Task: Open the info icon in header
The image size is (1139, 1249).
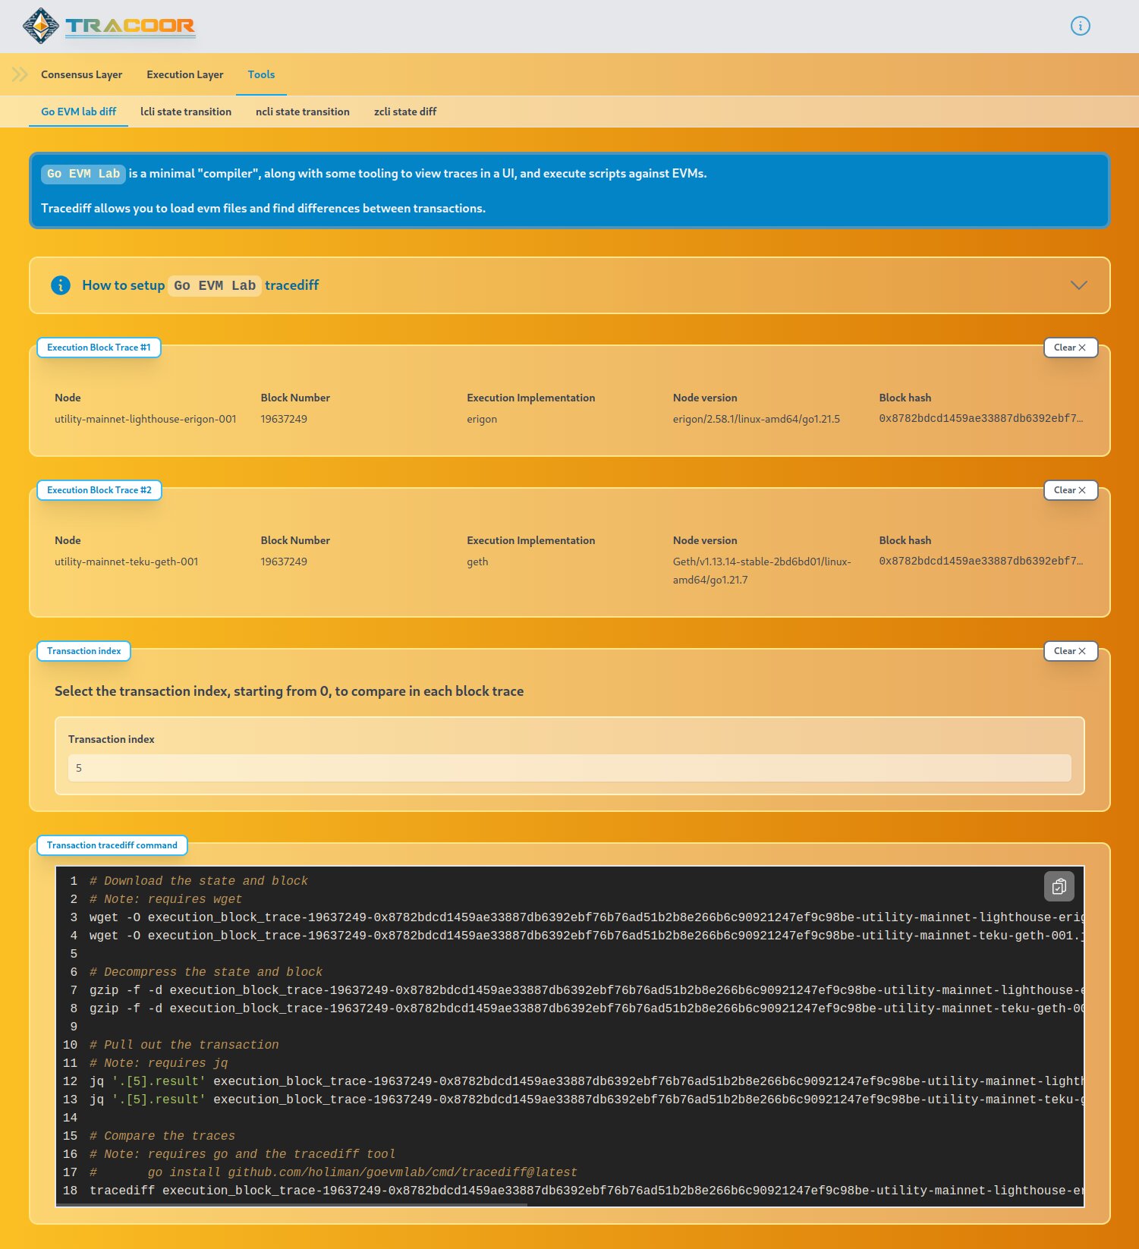Action: [x=1080, y=26]
